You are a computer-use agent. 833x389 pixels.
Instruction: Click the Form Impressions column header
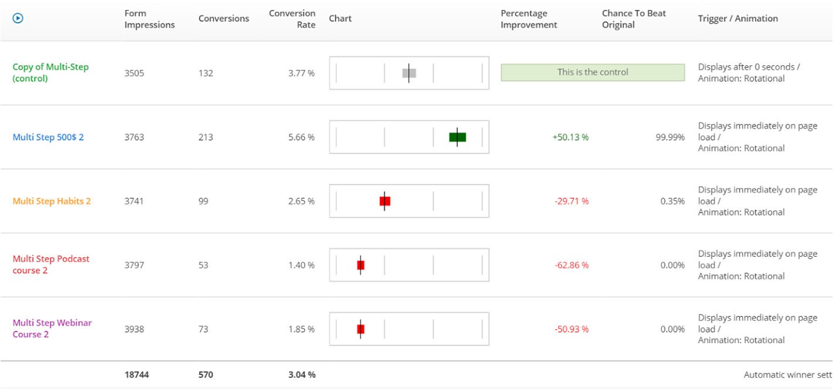click(x=150, y=19)
